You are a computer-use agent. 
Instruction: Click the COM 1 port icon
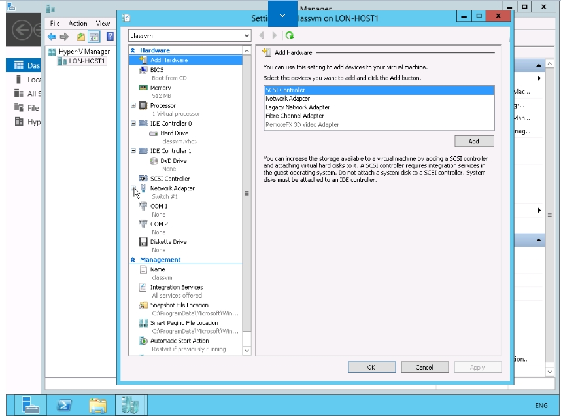(143, 206)
